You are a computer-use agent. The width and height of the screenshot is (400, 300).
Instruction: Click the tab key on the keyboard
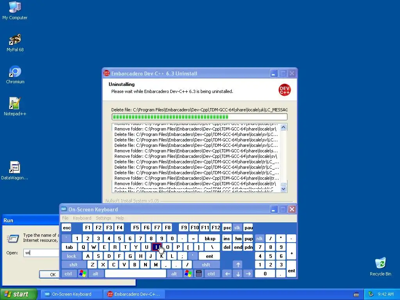(69, 247)
